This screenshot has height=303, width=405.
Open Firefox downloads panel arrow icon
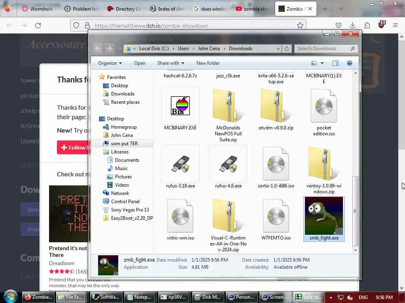click(x=352, y=25)
